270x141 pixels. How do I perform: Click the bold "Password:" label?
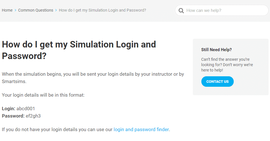point(13,116)
